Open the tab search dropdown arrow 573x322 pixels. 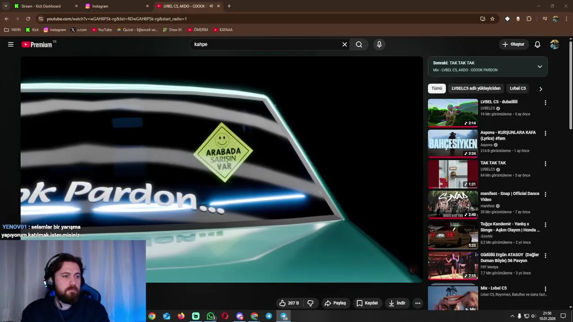click(6, 6)
